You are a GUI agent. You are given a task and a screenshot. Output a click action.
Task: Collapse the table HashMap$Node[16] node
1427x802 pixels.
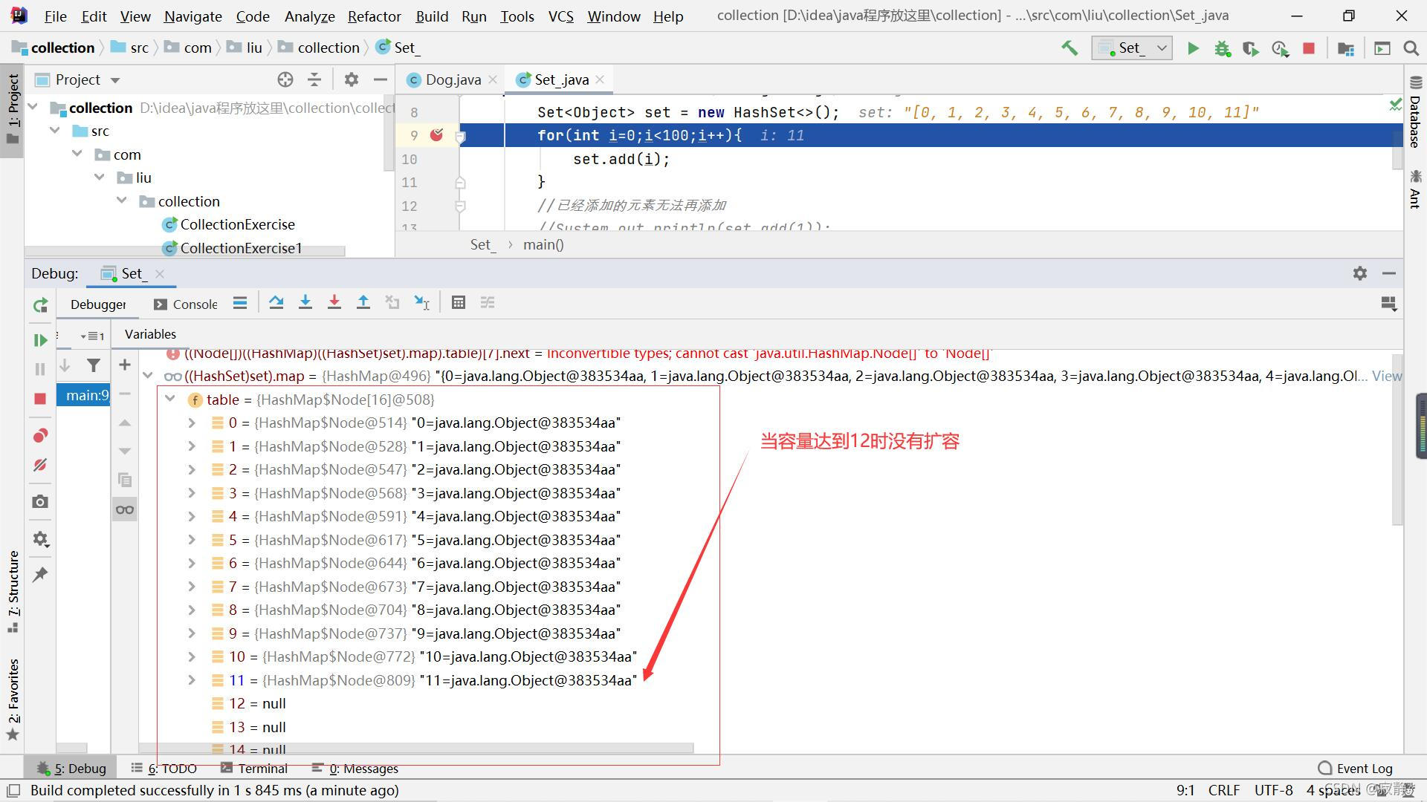170,400
